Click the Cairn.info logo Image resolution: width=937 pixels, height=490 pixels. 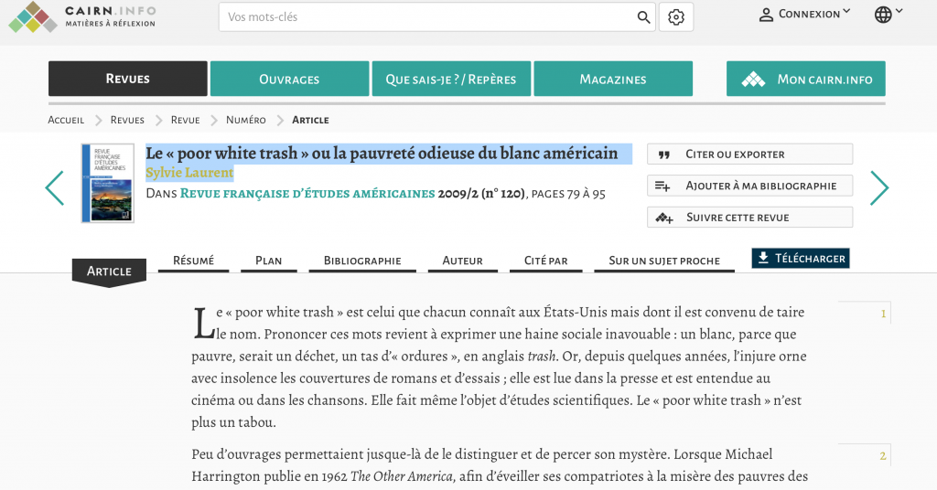(82, 16)
